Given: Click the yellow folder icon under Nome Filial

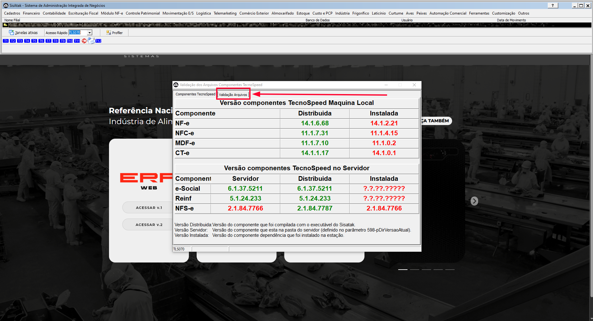Looking at the screenshot, I should pos(6,25).
